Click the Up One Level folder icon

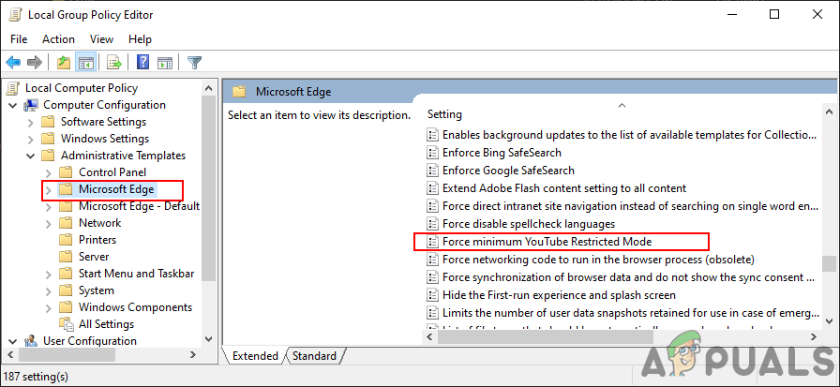tap(63, 63)
